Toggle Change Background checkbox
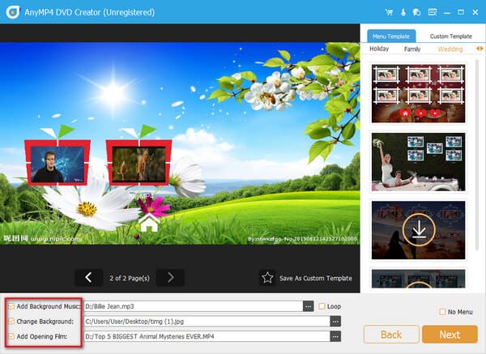486x354 pixels. (x=11, y=321)
